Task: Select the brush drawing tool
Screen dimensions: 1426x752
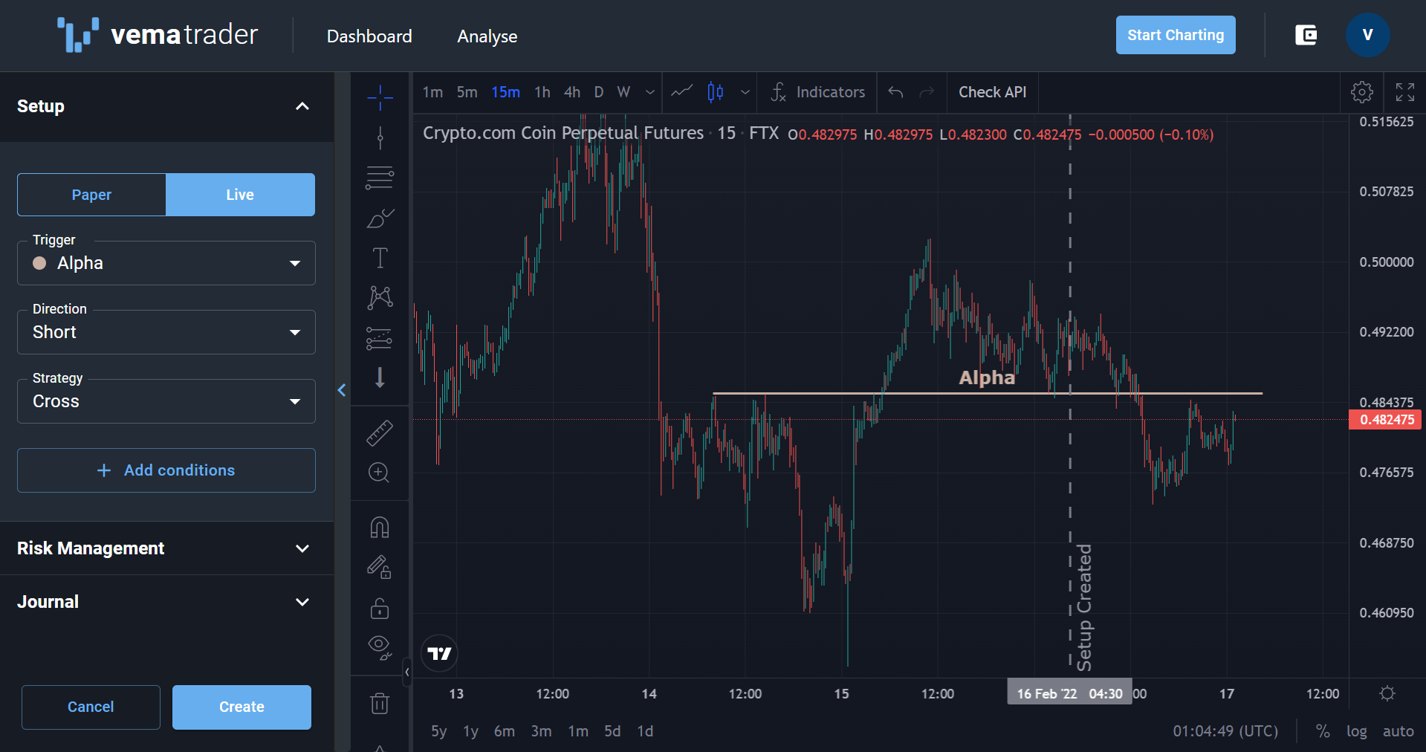Action: [380, 218]
